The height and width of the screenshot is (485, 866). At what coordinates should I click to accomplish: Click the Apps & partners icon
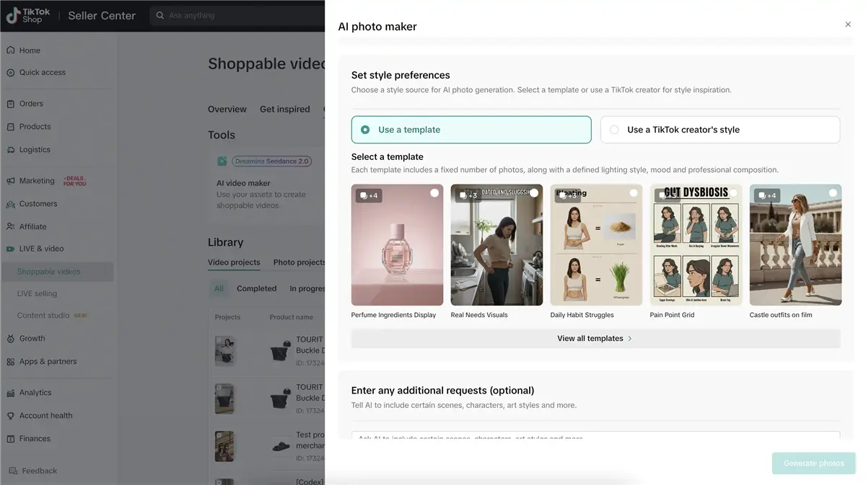click(x=10, y=362)
